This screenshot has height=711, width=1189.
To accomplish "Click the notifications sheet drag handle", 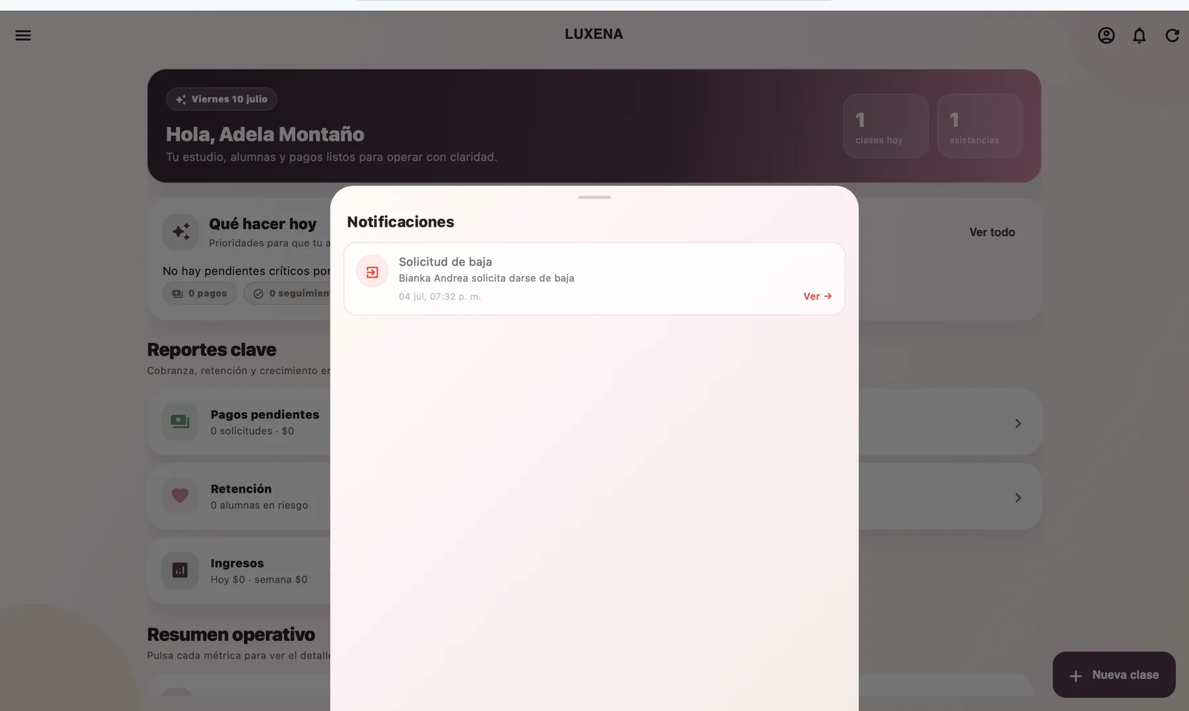I will [x=594, y=197].
